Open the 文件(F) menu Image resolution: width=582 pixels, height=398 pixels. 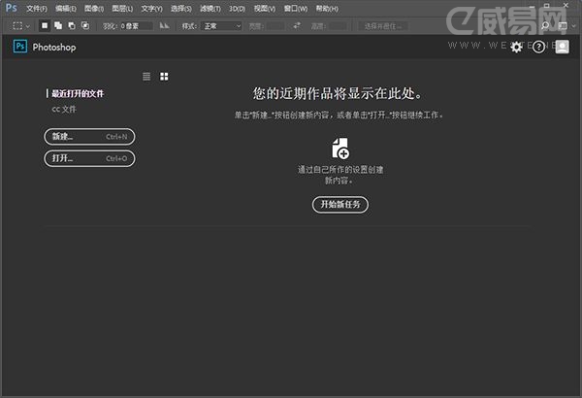tap(37, 8)
